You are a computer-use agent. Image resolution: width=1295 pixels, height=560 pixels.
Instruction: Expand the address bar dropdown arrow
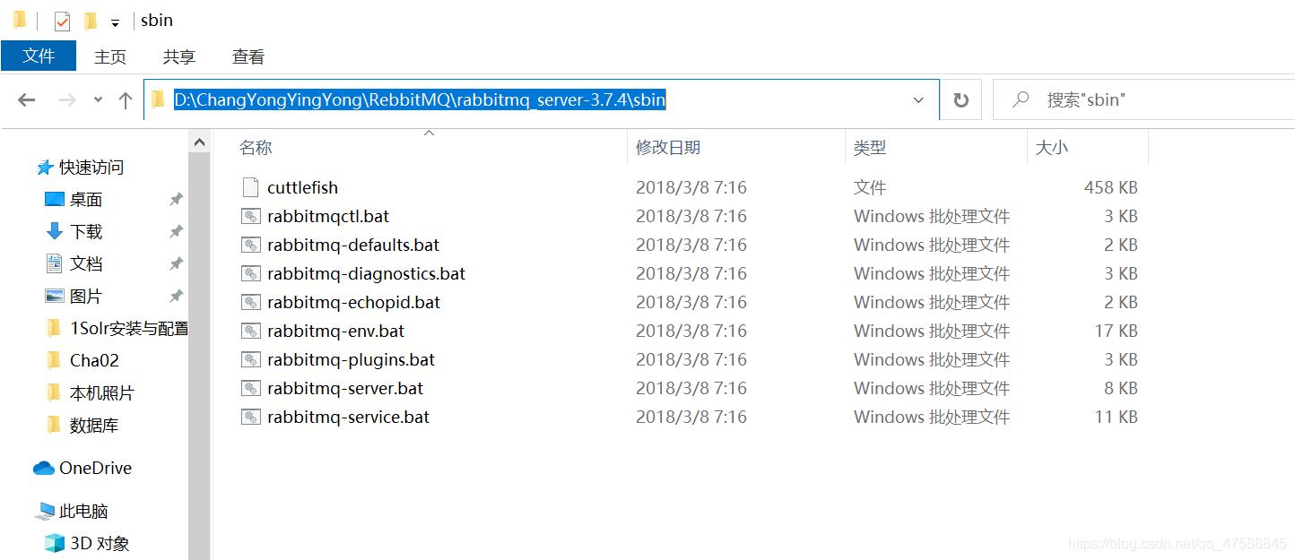(917, 99)
